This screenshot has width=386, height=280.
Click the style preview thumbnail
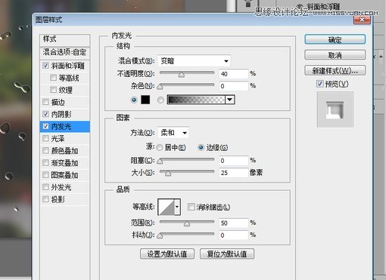click(x=335, y=109)
